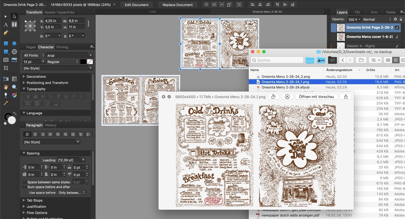Enable Sum space before and after
The image size is (405, 219).
[x=25, y=187]
